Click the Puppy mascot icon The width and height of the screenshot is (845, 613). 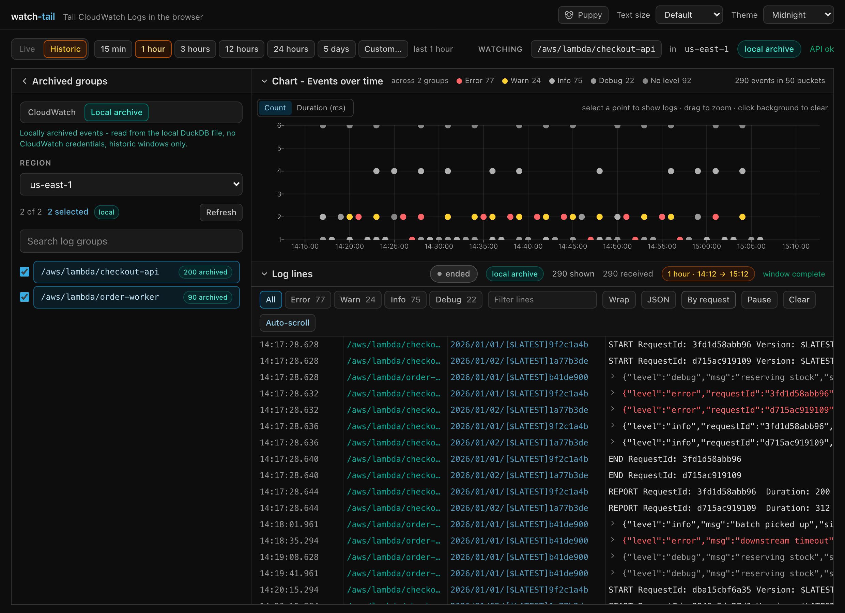[x=569, y=15]
